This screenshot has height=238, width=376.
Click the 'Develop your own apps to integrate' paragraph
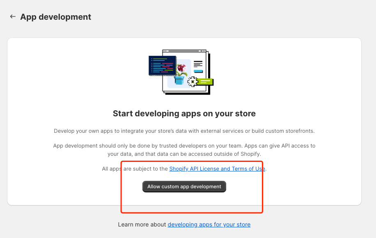coord(184,131)
